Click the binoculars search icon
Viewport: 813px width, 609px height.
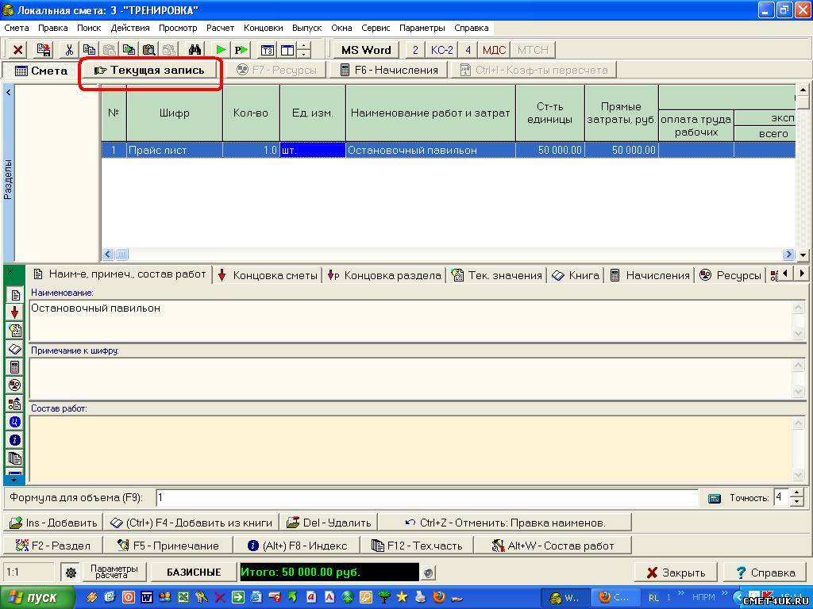pos(195,50)
